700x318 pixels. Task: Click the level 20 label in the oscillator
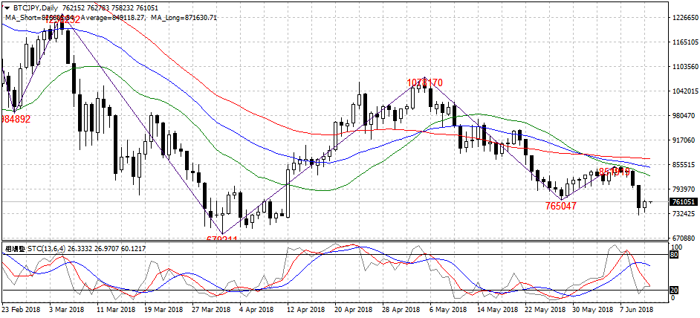pyautogui.click(x=675, y=291)
